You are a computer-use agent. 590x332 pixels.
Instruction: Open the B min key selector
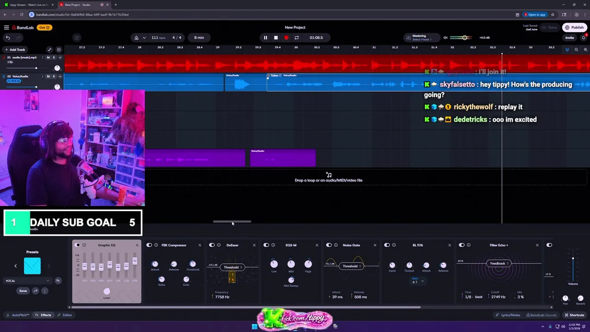(199, 38)
